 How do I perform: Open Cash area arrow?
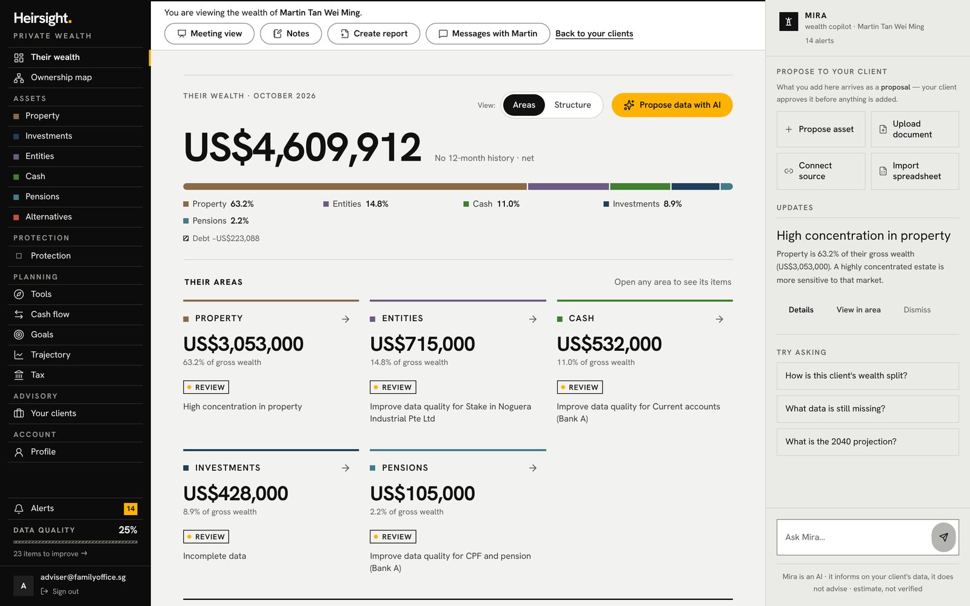[719, 319]
